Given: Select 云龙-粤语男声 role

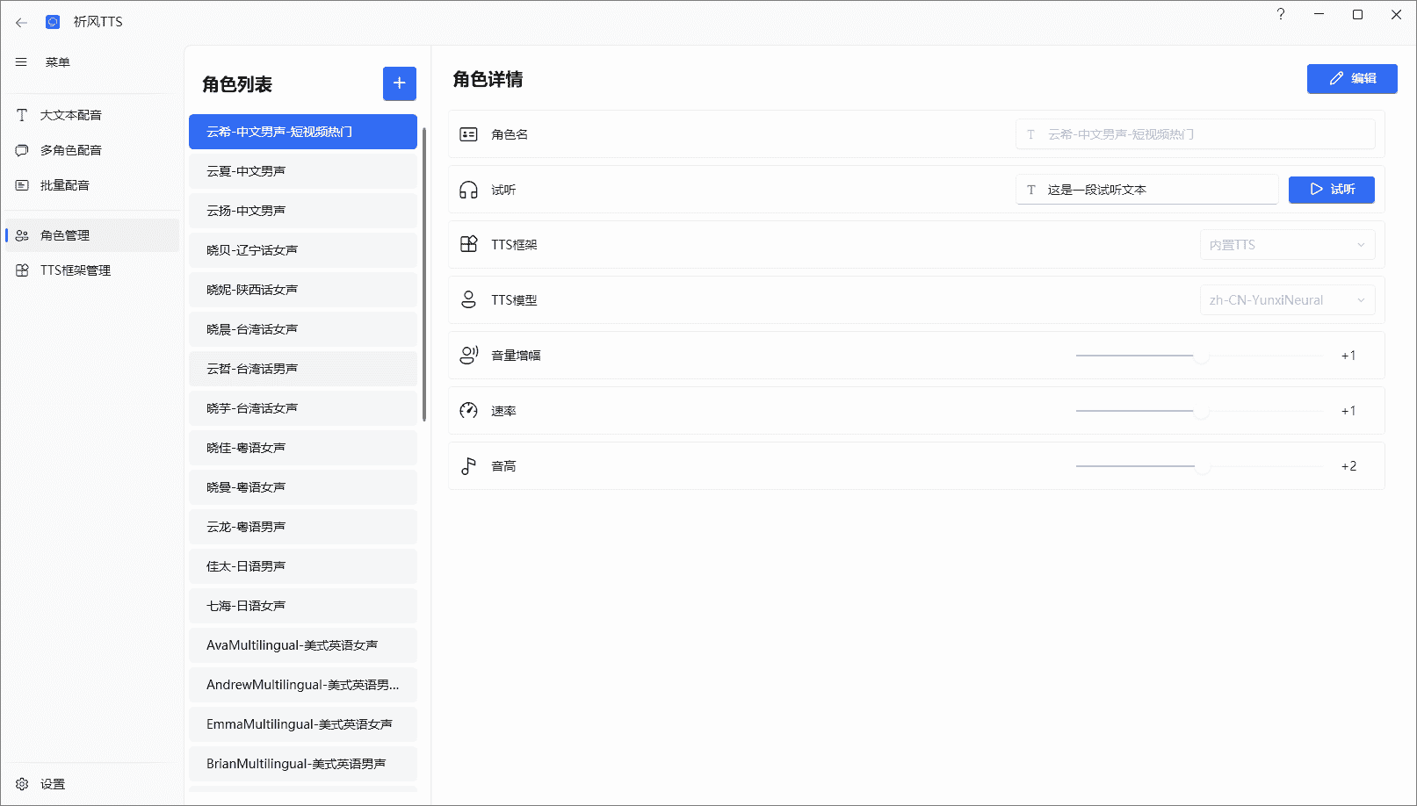Looking at the screenshot, I should [x=303, y=527].
